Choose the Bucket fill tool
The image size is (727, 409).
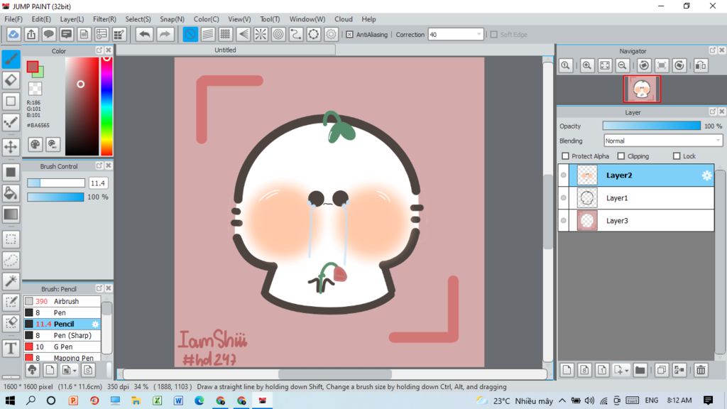click(11, 193)
